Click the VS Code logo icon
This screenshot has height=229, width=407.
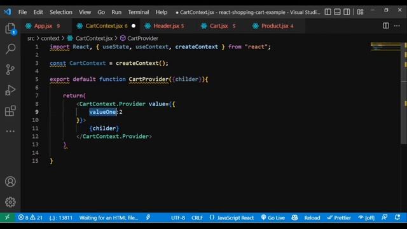[8, 12]
